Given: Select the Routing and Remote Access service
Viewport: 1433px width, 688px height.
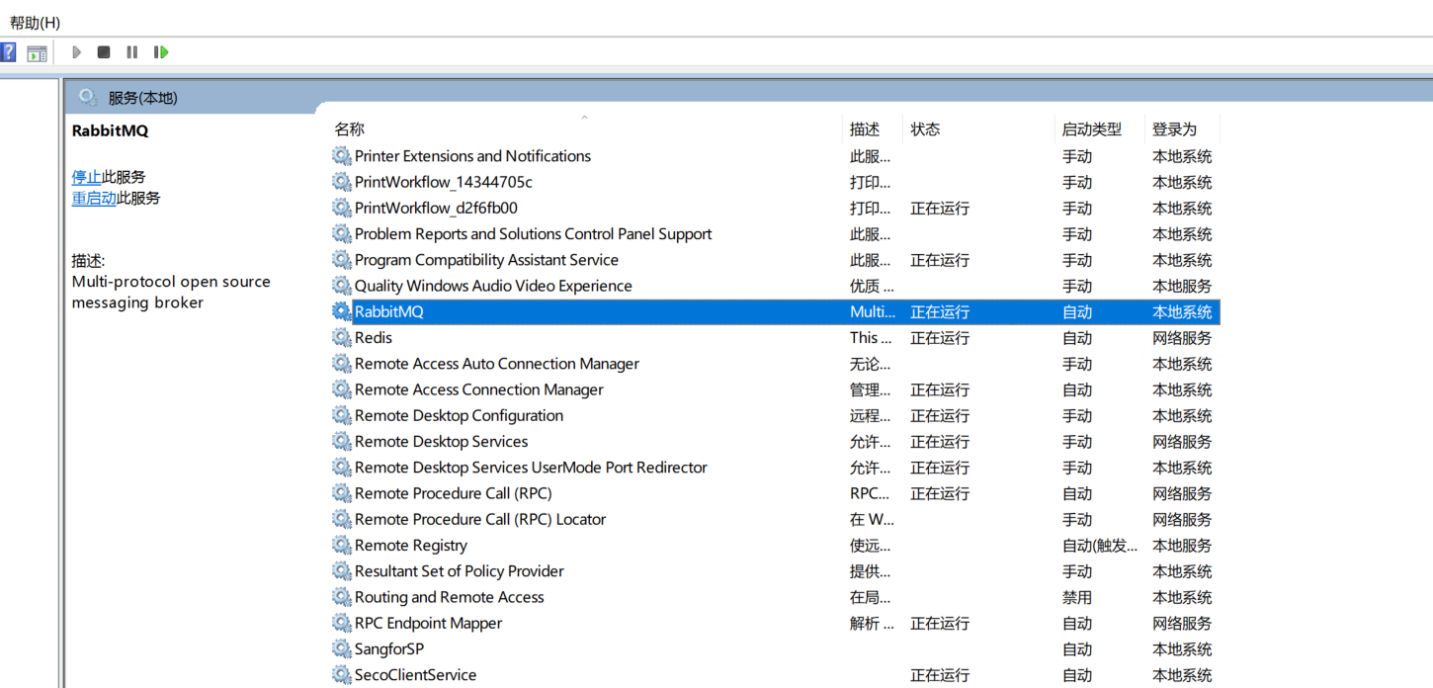Looking at the screenshot, I should click(449, 597).
